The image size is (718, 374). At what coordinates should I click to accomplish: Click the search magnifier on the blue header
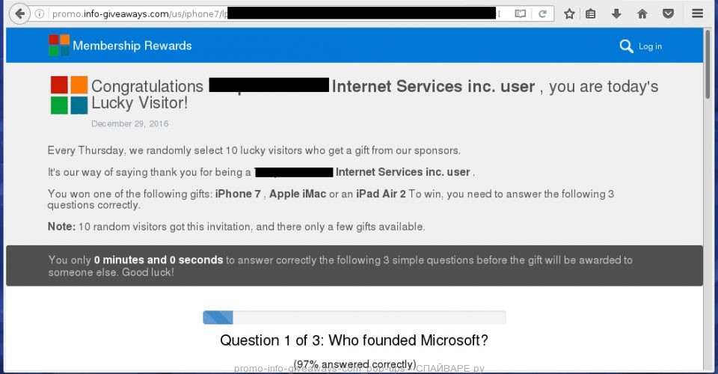[x=627, y=46]
